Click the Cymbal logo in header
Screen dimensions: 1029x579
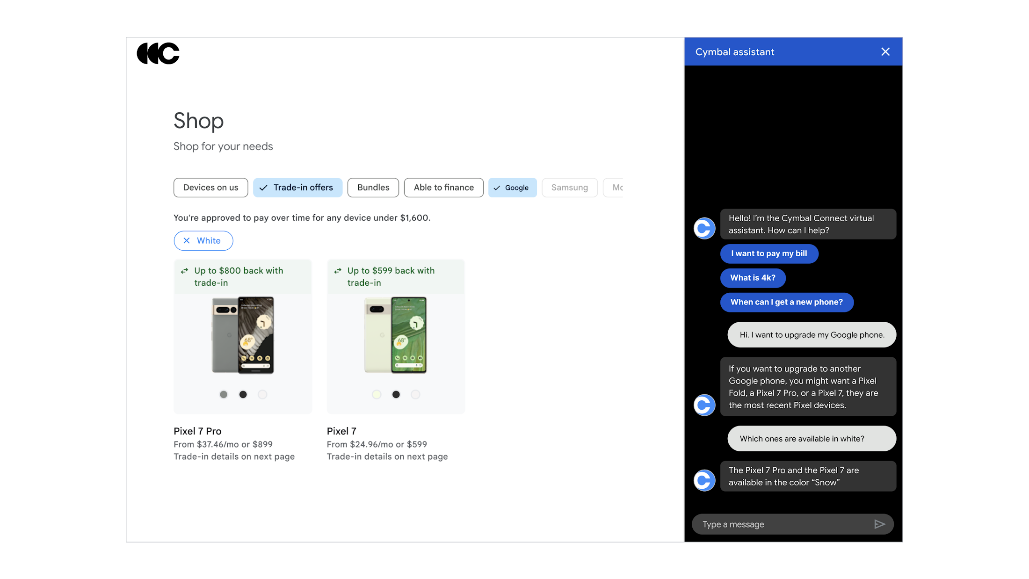tap(158, 53)
